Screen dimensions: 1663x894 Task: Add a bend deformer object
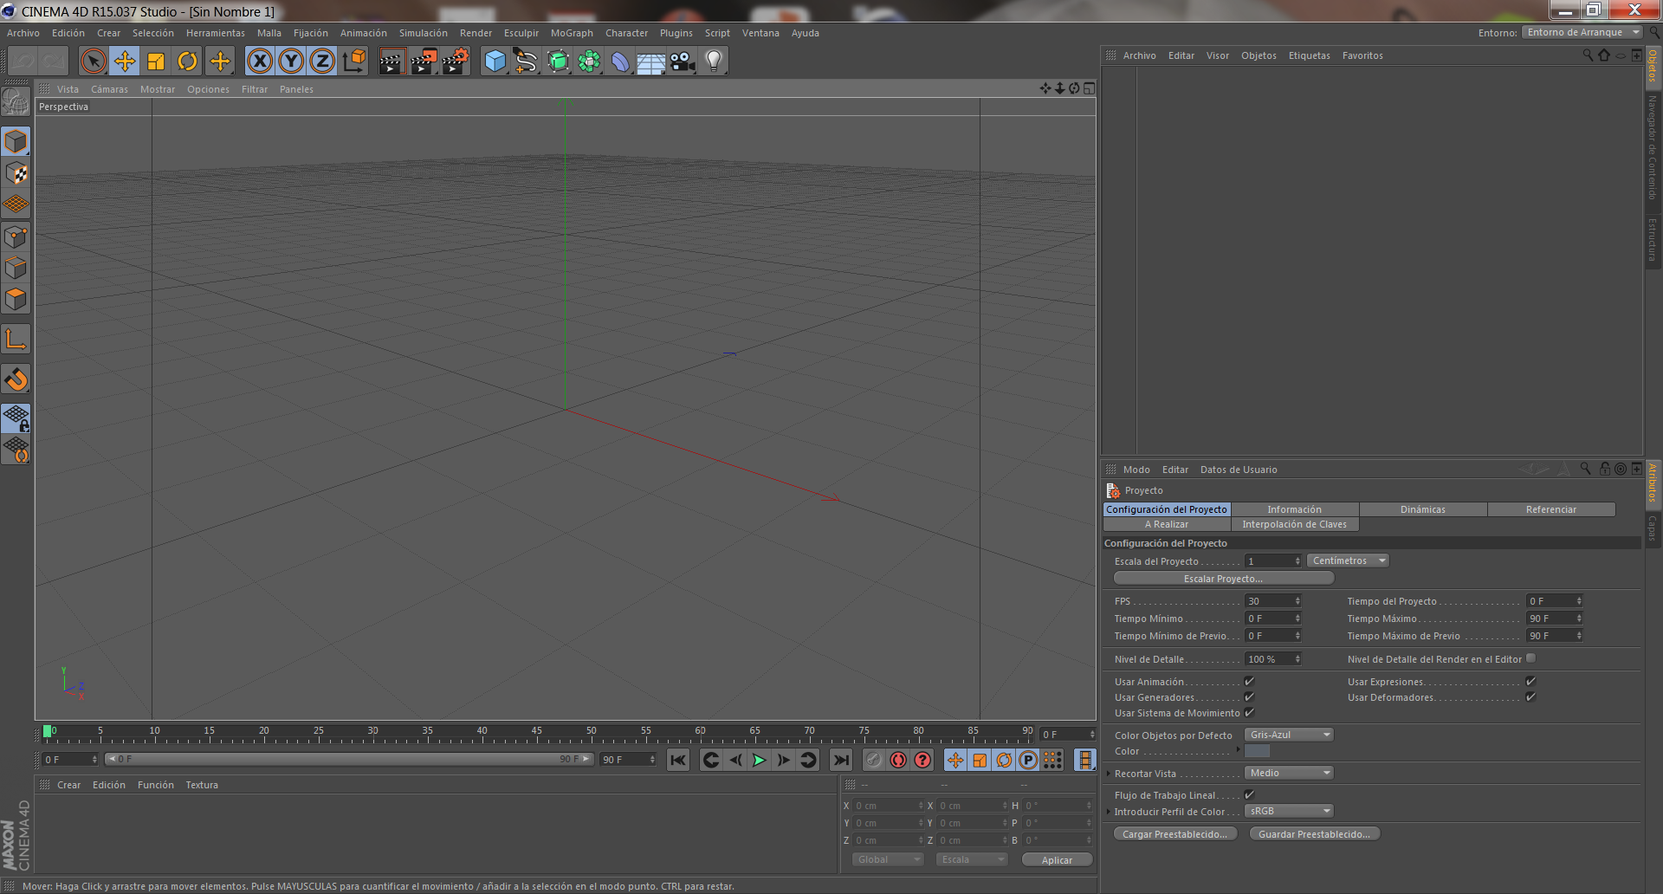(x=620, y=62)
